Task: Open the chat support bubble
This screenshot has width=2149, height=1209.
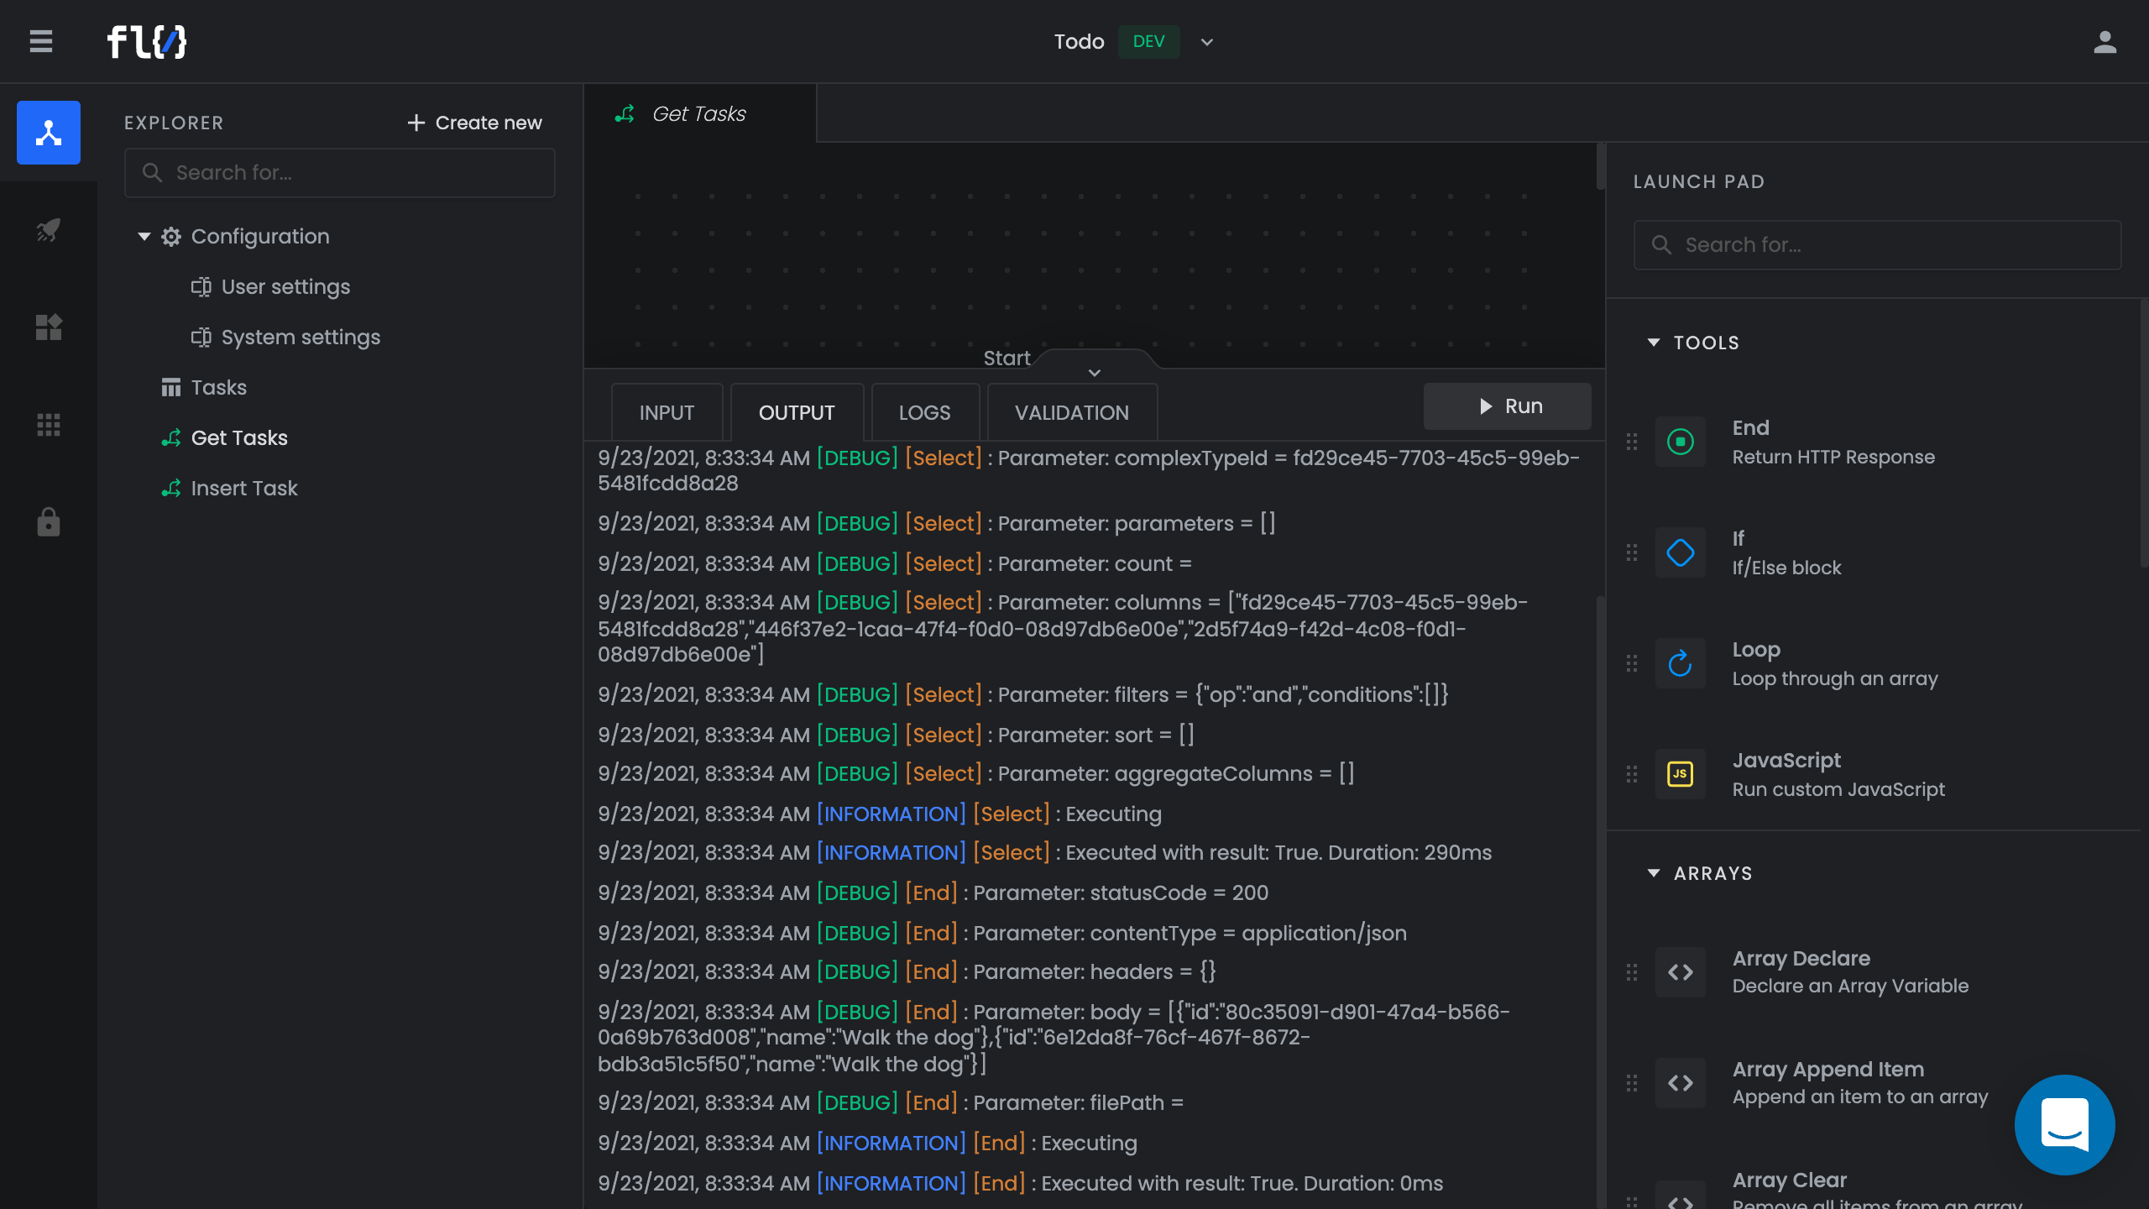Action: 2064,1124
